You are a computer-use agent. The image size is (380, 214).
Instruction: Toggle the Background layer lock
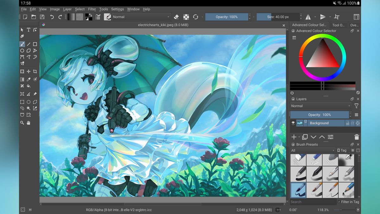coord(347,123)
